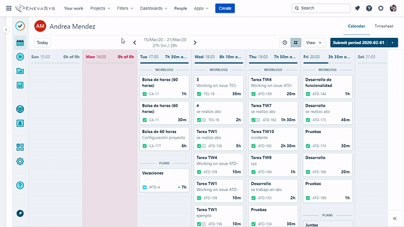Toggle checkbox on ATD-144 worklog
404x227 pixels.
point(308,94)
